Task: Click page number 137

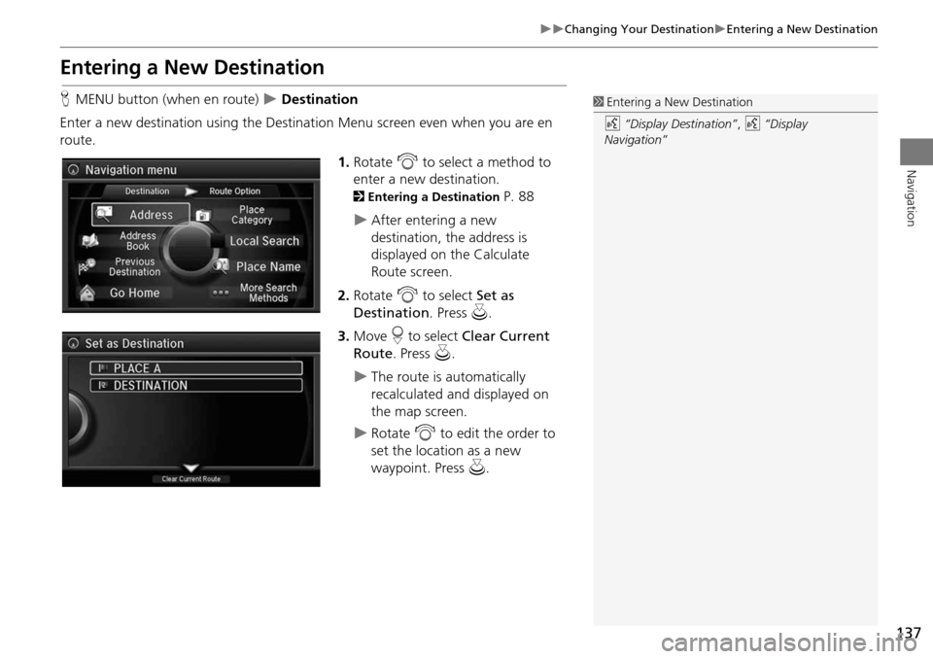Action: (x=908, y=632)
